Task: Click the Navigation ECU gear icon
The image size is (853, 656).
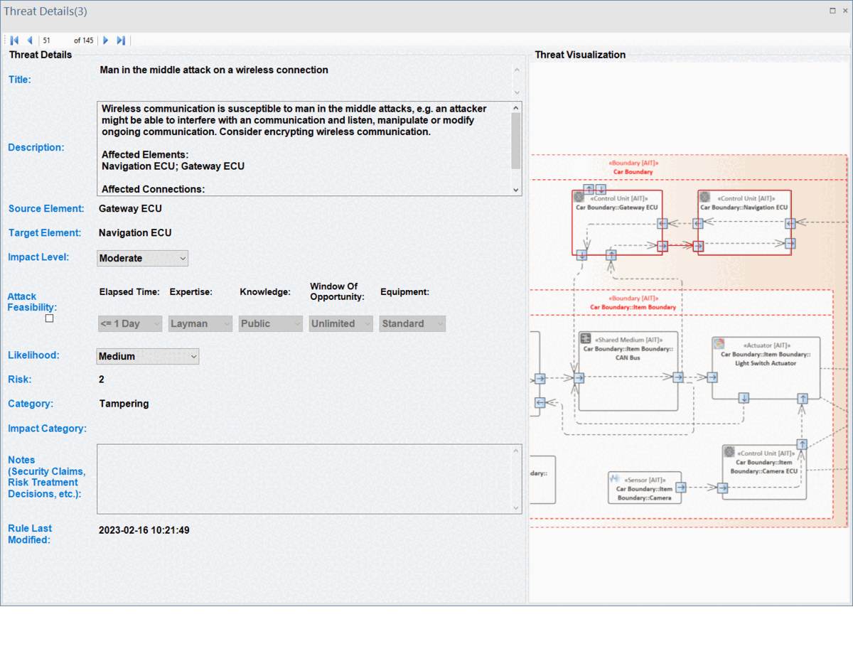Action: point(705,197)
